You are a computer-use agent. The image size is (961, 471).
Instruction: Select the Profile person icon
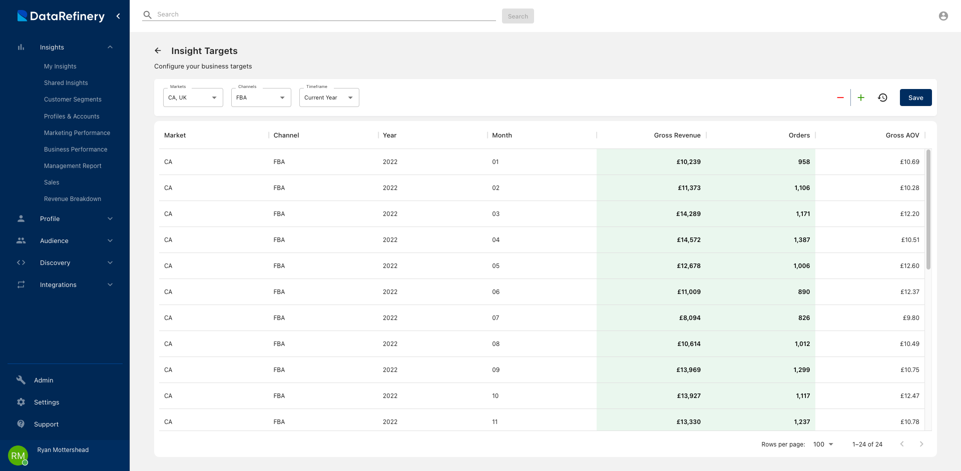point(21,218)
